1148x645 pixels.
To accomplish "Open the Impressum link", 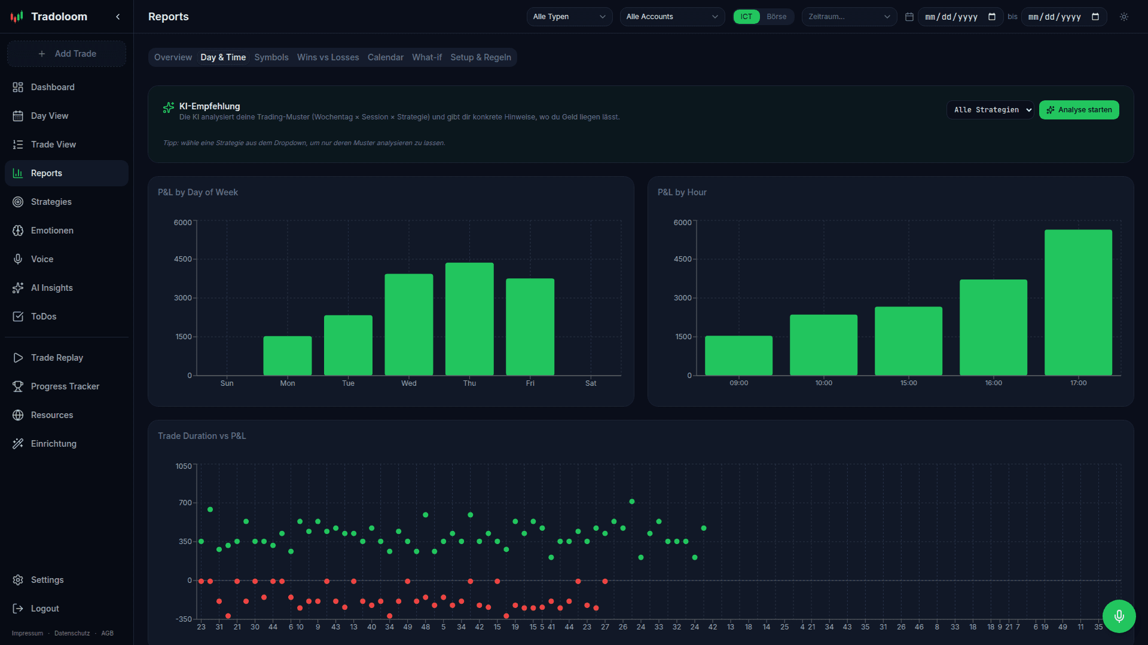I will tap(28, 633).
